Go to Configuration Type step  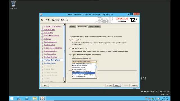pos(50,54)
